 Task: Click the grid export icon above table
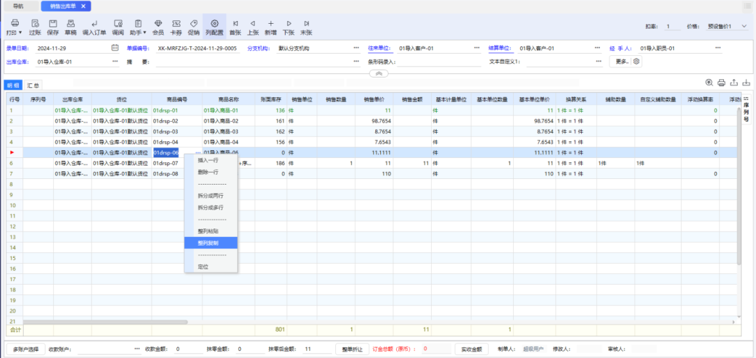point(734,83)
